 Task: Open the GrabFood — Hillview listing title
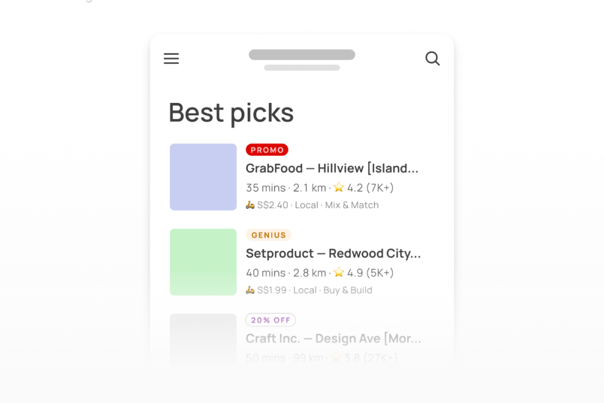click(x=332, y=168)
